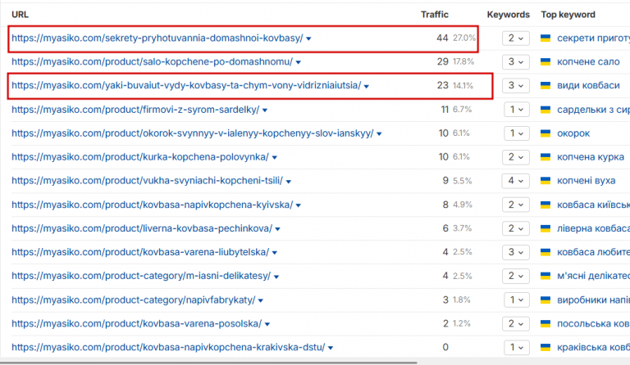Viewport: 630px width, 365px height.
Task: Open keywords dropdown for vukha-svyniachi row
Action: point(515,181)
